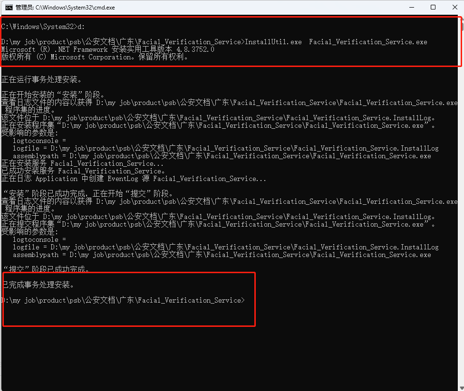Close the Administrator cmd.exe window
The width and height of the screenshot is (464, 391).
pos(455,8)
